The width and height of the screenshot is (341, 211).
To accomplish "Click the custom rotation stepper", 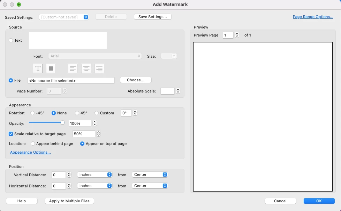I will coord(135,113).
